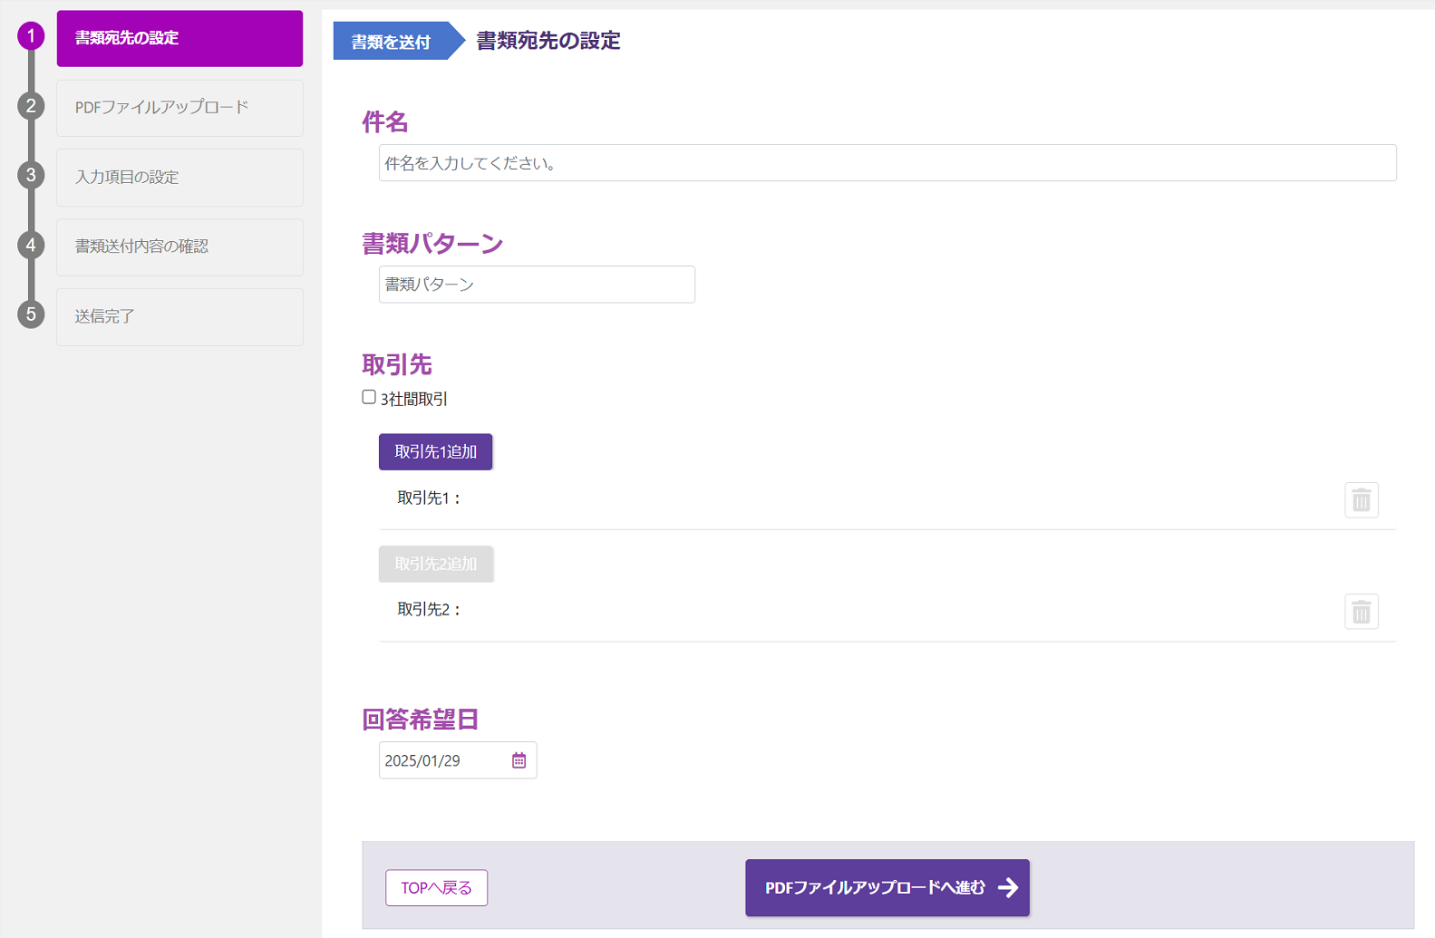The height and width of the screenshot is (938, 1435).
Task: Click step 2 circle in sidebar
Action: click(31, 106)
